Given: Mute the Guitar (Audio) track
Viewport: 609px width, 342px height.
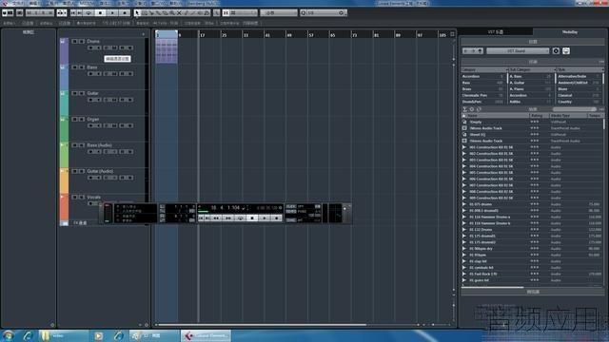Looking at the screenshot, I should [74, 171].
